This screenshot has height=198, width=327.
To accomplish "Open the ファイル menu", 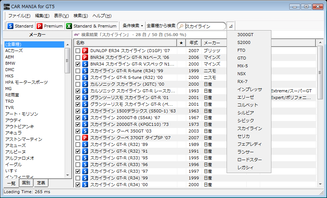I will [19, 16].
